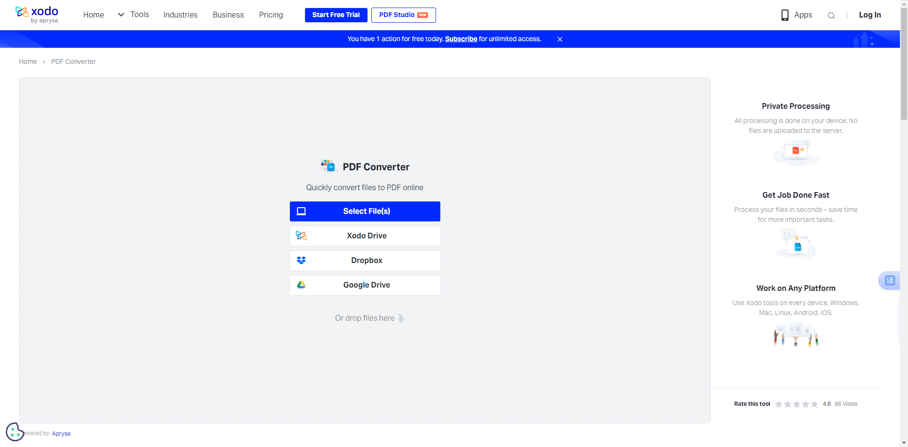Click Select File(s) button

click(365, 211)
